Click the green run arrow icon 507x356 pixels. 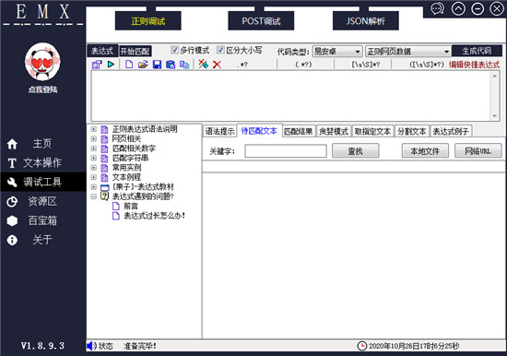pyautogui.click(x=111, y=65)
